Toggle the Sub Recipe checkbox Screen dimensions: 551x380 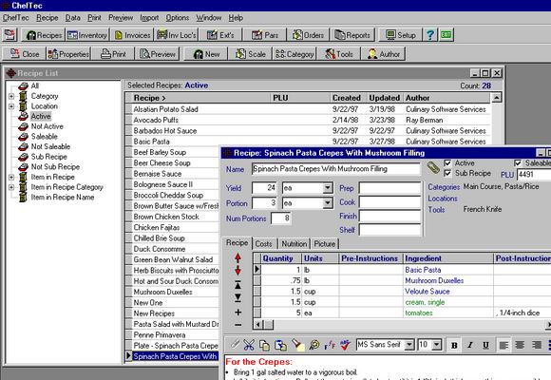(x=447, y=173)
